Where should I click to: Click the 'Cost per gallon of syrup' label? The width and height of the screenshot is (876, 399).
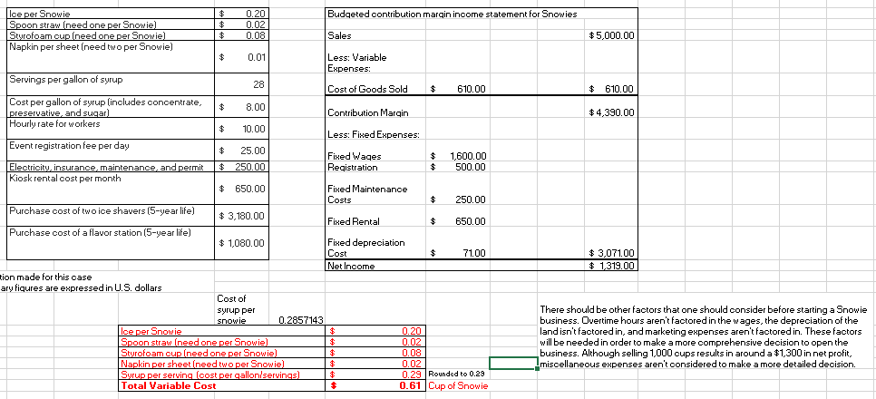click(111, 106)
